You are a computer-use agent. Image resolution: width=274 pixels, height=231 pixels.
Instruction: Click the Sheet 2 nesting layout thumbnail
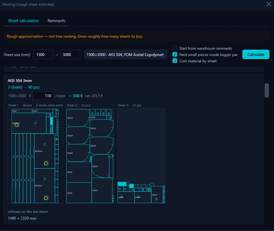click(90, 156)
